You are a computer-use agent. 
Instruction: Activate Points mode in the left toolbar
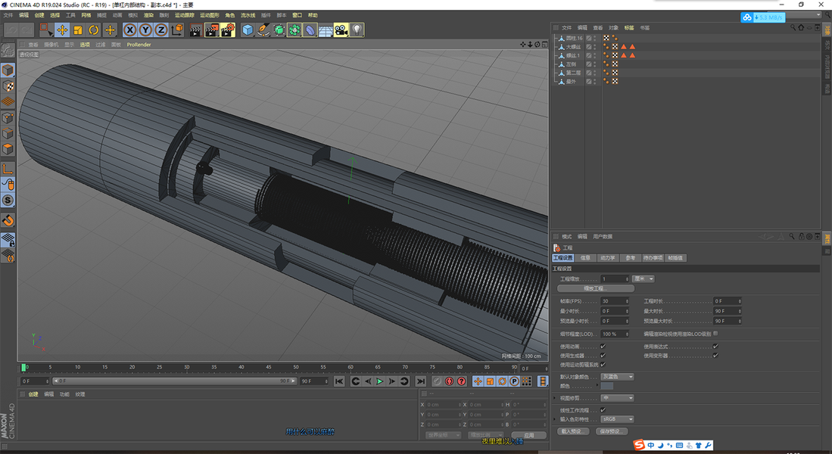[x=8, y=118]
